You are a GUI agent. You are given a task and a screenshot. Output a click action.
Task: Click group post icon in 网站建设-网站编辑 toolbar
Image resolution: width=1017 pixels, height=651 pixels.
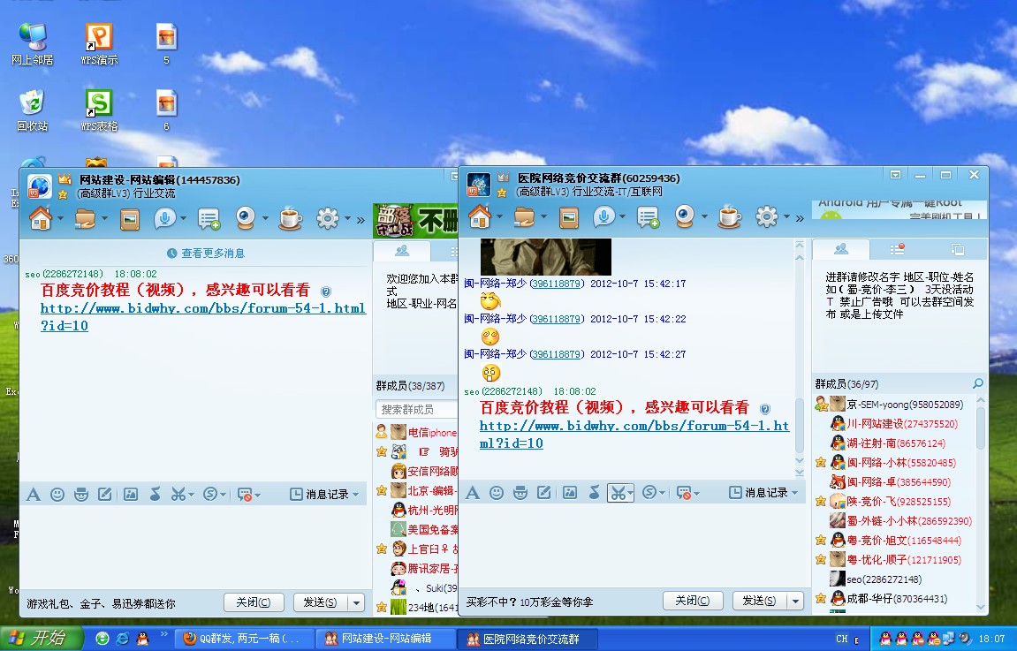[209, 218]
